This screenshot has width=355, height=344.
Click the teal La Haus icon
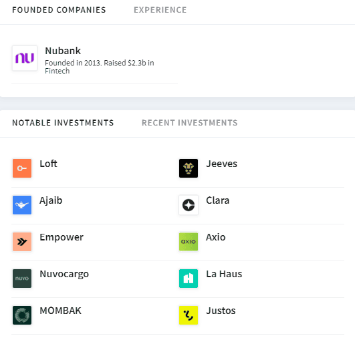(x=189, y=279)
